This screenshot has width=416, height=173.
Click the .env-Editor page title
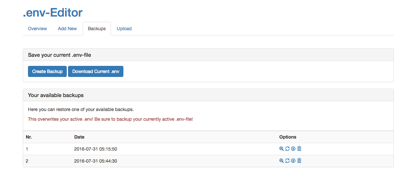pyautogui.click(x=53, y=13)
